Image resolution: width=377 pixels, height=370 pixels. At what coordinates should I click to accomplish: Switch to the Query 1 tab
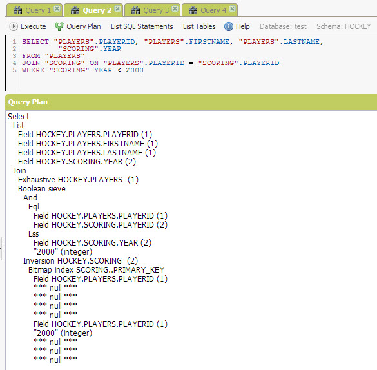point(38,10)
